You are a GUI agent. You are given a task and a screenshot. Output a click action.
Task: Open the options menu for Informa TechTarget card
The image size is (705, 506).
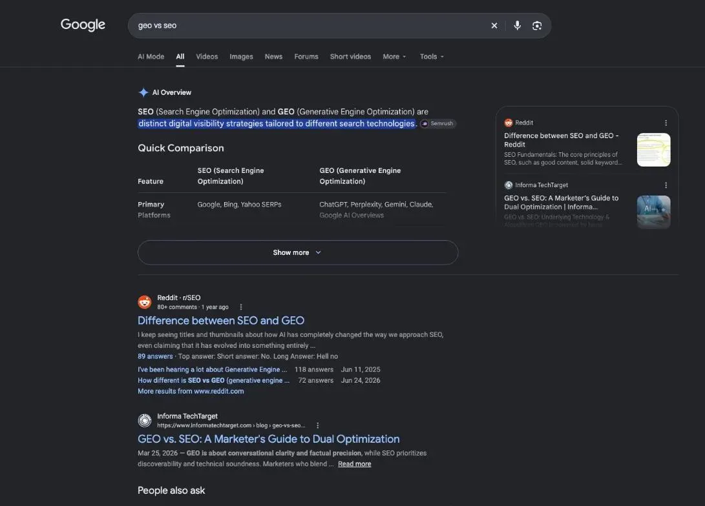point(666,185)
